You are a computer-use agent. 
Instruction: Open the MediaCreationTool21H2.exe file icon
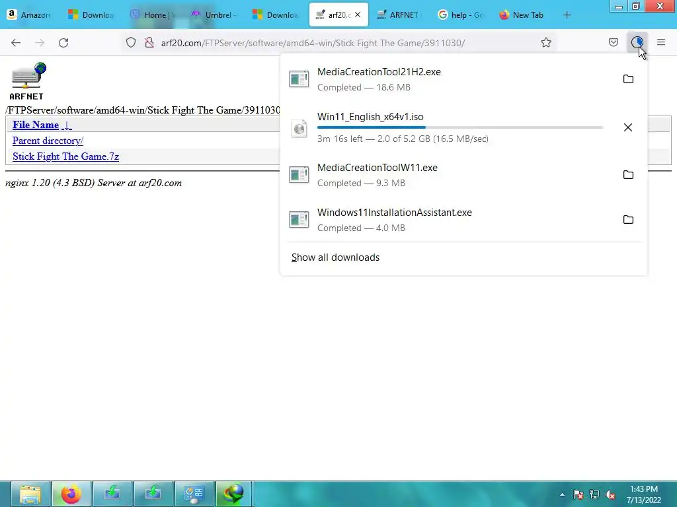(x=299, y=79)
